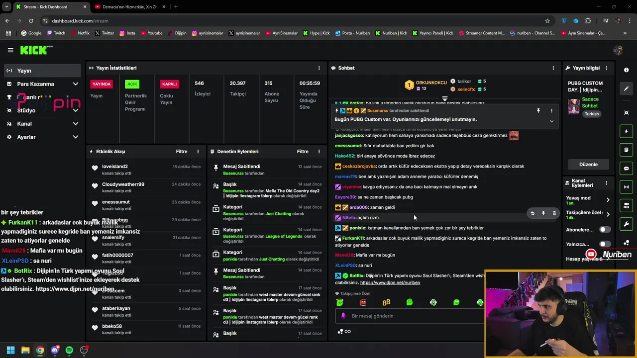Open the Yayın istatistikleri panel options menu

pyautogui.click(x=319, y=68)
